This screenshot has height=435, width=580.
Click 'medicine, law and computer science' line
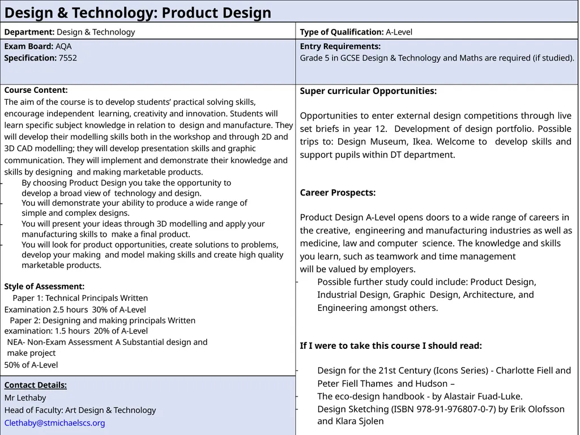click(430, 244)
